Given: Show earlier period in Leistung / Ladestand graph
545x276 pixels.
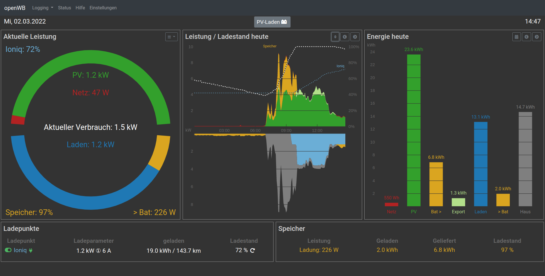Looking at the screenshot, I should (x=345, y=37).
